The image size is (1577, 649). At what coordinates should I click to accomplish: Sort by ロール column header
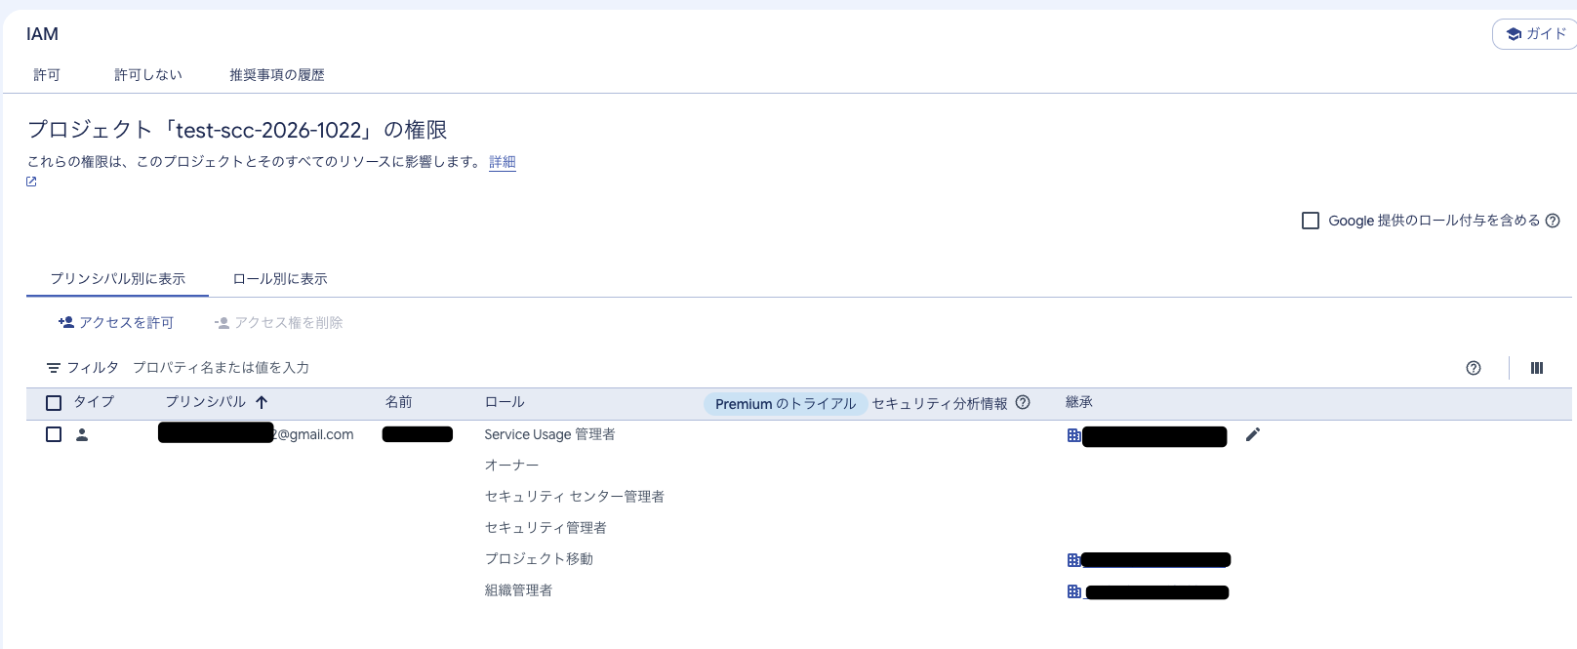pyautogui.click(x=505, y=402)
